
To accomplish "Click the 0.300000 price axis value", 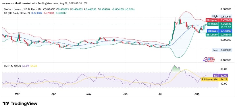I will pos(226,40).
